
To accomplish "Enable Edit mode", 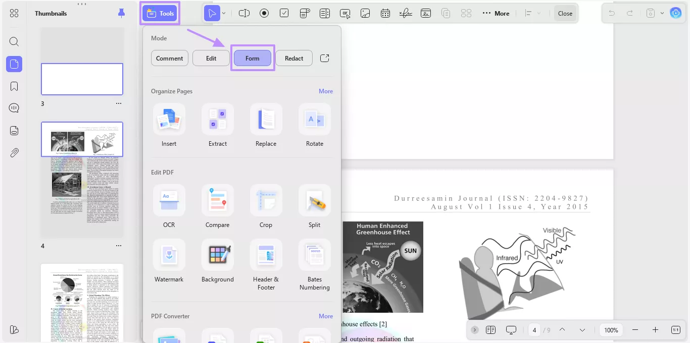I will (x=211, y=58).
